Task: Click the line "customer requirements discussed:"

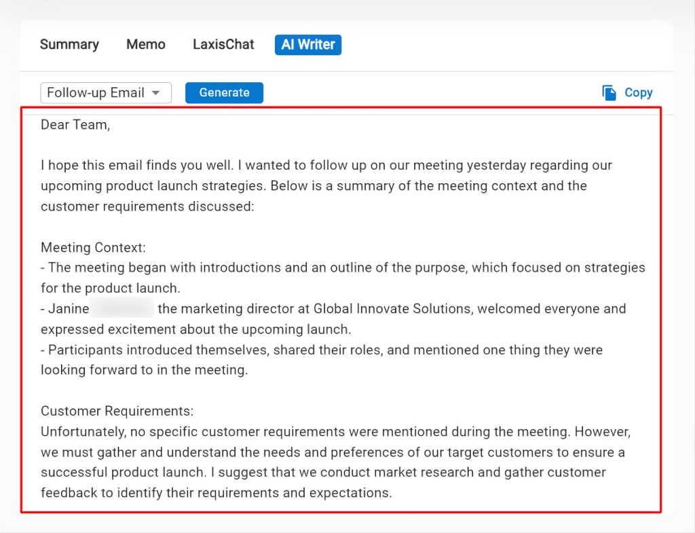Action: pos(147,206)
